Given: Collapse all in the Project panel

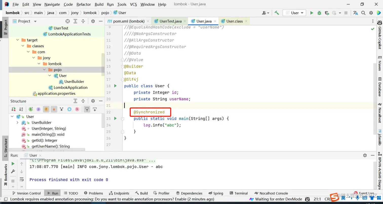Looking at the screenshot, I should 83,21.
